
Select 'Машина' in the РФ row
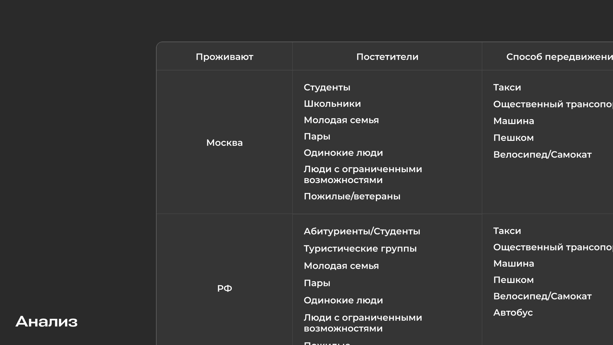(x=513, y=264)
